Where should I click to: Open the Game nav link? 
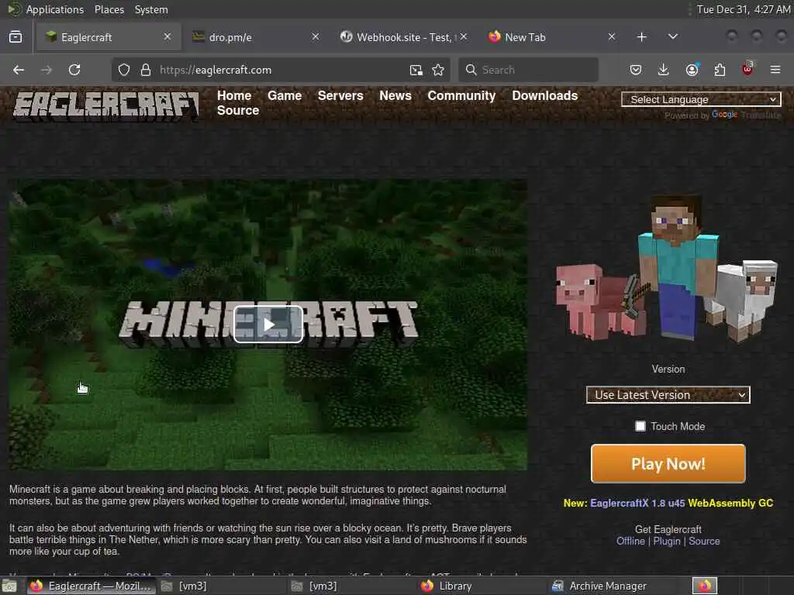[285, 95]
